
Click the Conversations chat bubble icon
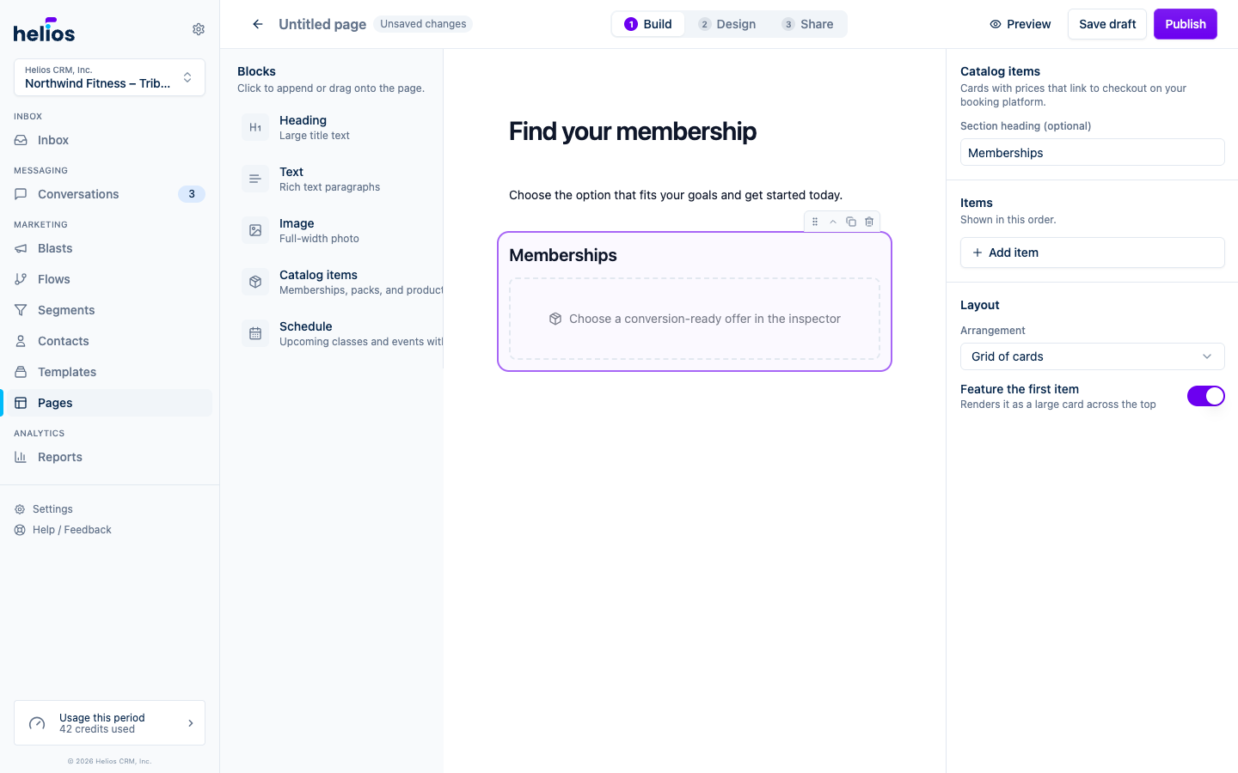(x=21, y=194)
